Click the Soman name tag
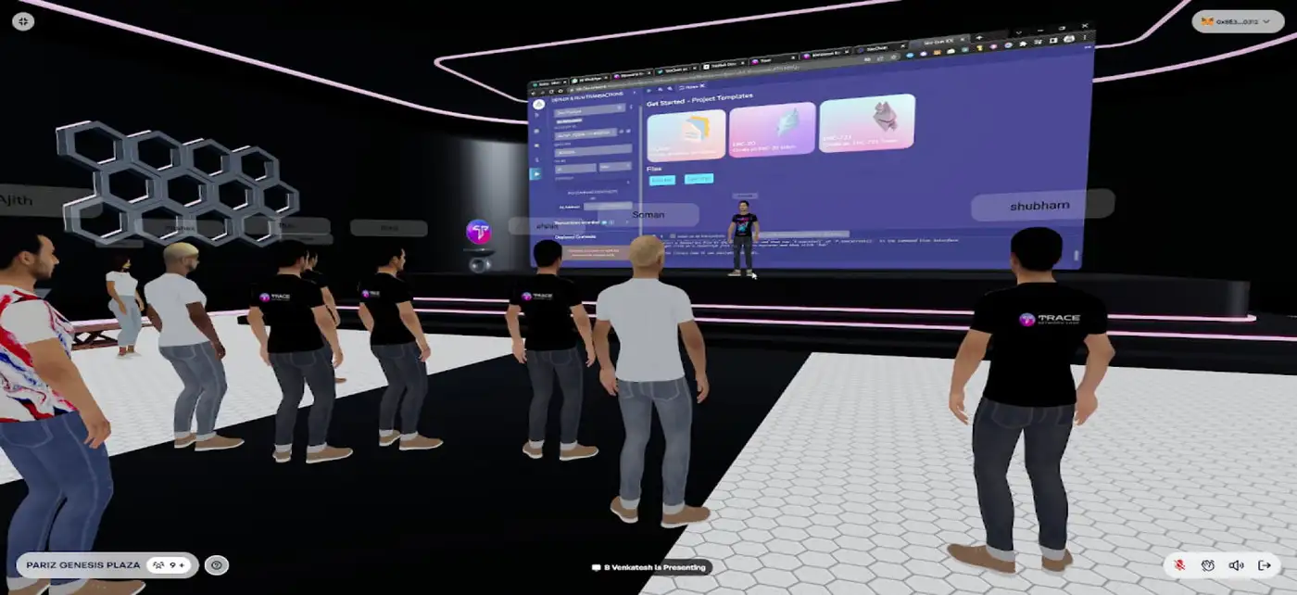1297x595 pixels. (648, 214)
